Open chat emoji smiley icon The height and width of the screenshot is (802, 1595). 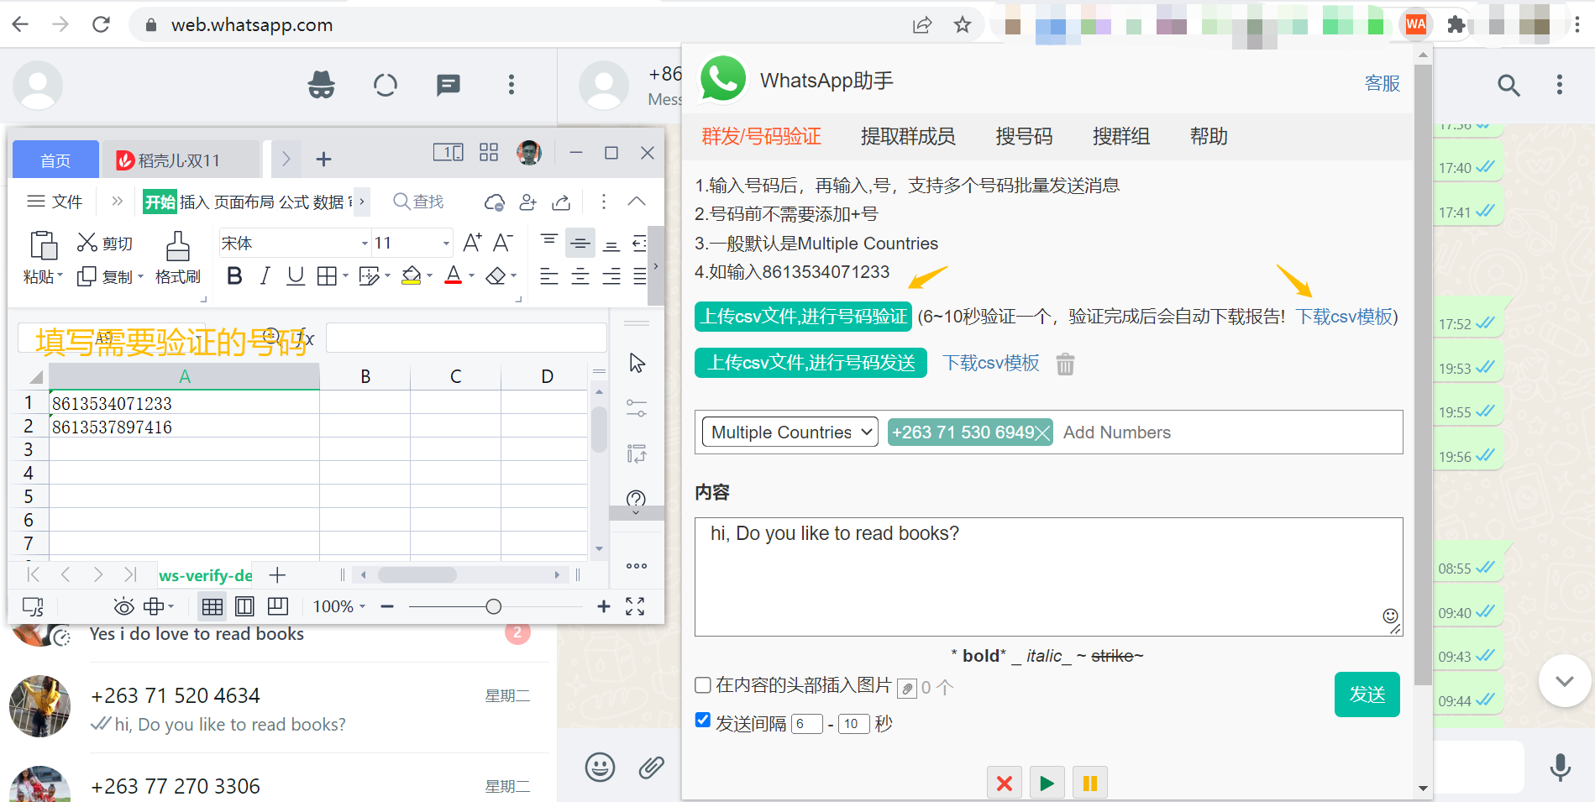pyautogui.click(x=600, y=767)
